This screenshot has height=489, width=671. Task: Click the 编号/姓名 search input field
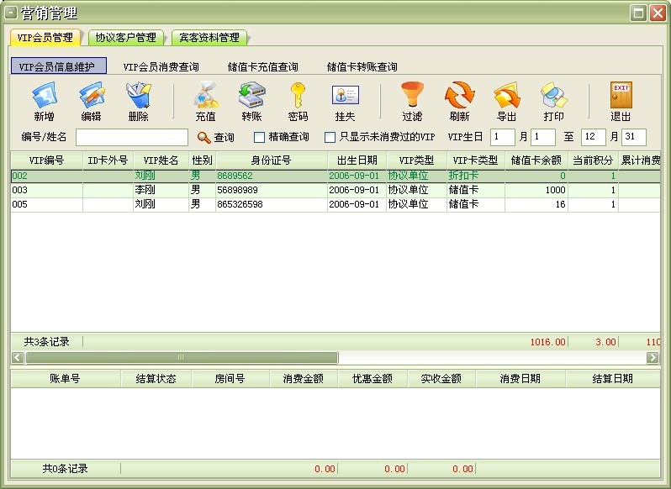(x=132, y=137)
